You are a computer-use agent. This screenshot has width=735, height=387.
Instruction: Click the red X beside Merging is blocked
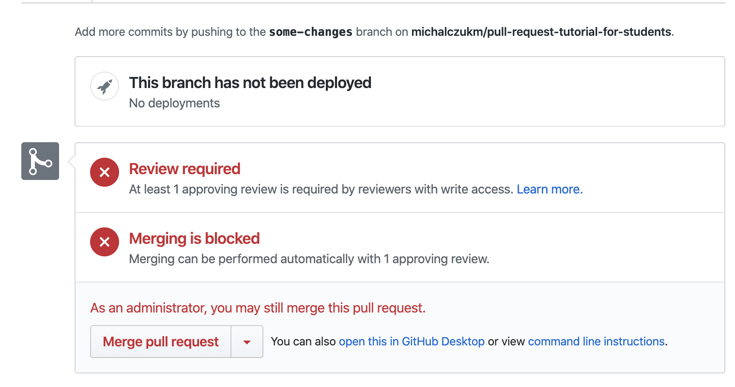point(105,242)
